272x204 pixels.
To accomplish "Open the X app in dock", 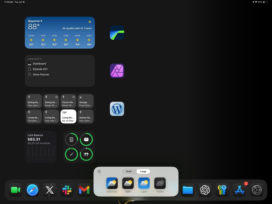I will point(50,190).
